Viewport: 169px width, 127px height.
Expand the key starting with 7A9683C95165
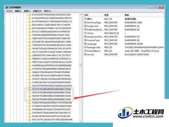(x=27, y=72)
